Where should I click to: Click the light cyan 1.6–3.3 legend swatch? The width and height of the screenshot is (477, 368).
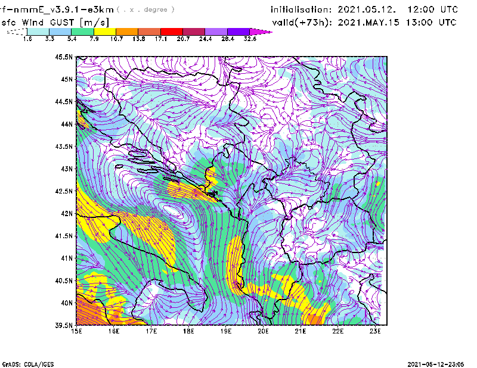pos(38,32)
